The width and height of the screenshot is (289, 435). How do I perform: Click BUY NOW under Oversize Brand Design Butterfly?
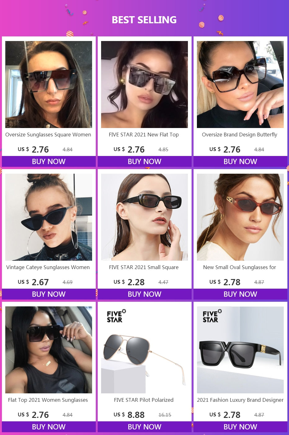point(240,162)
